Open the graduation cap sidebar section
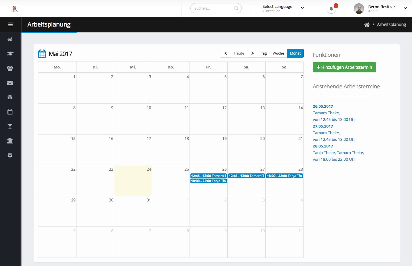412x266 pixels. (x=10, y=54)
